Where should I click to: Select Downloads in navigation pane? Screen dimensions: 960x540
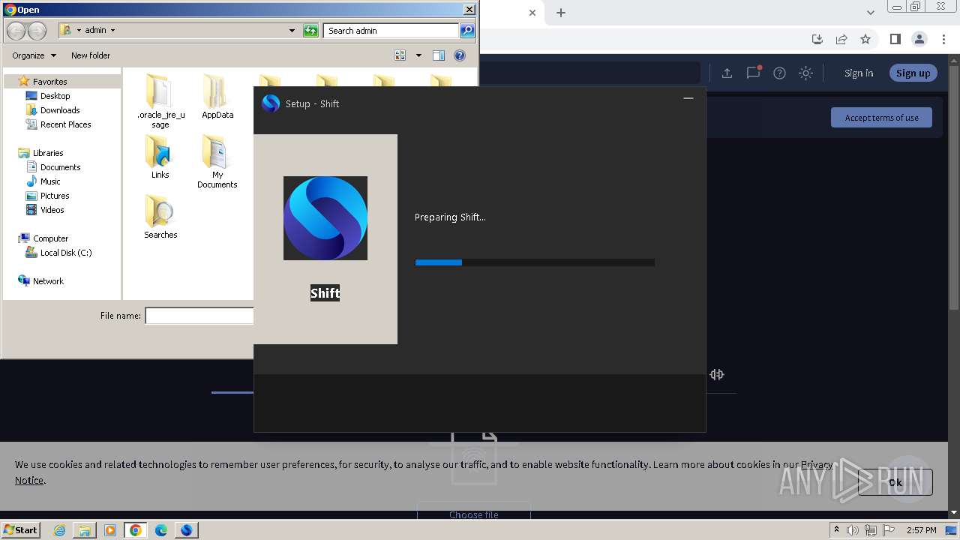[x=60, y=109]
